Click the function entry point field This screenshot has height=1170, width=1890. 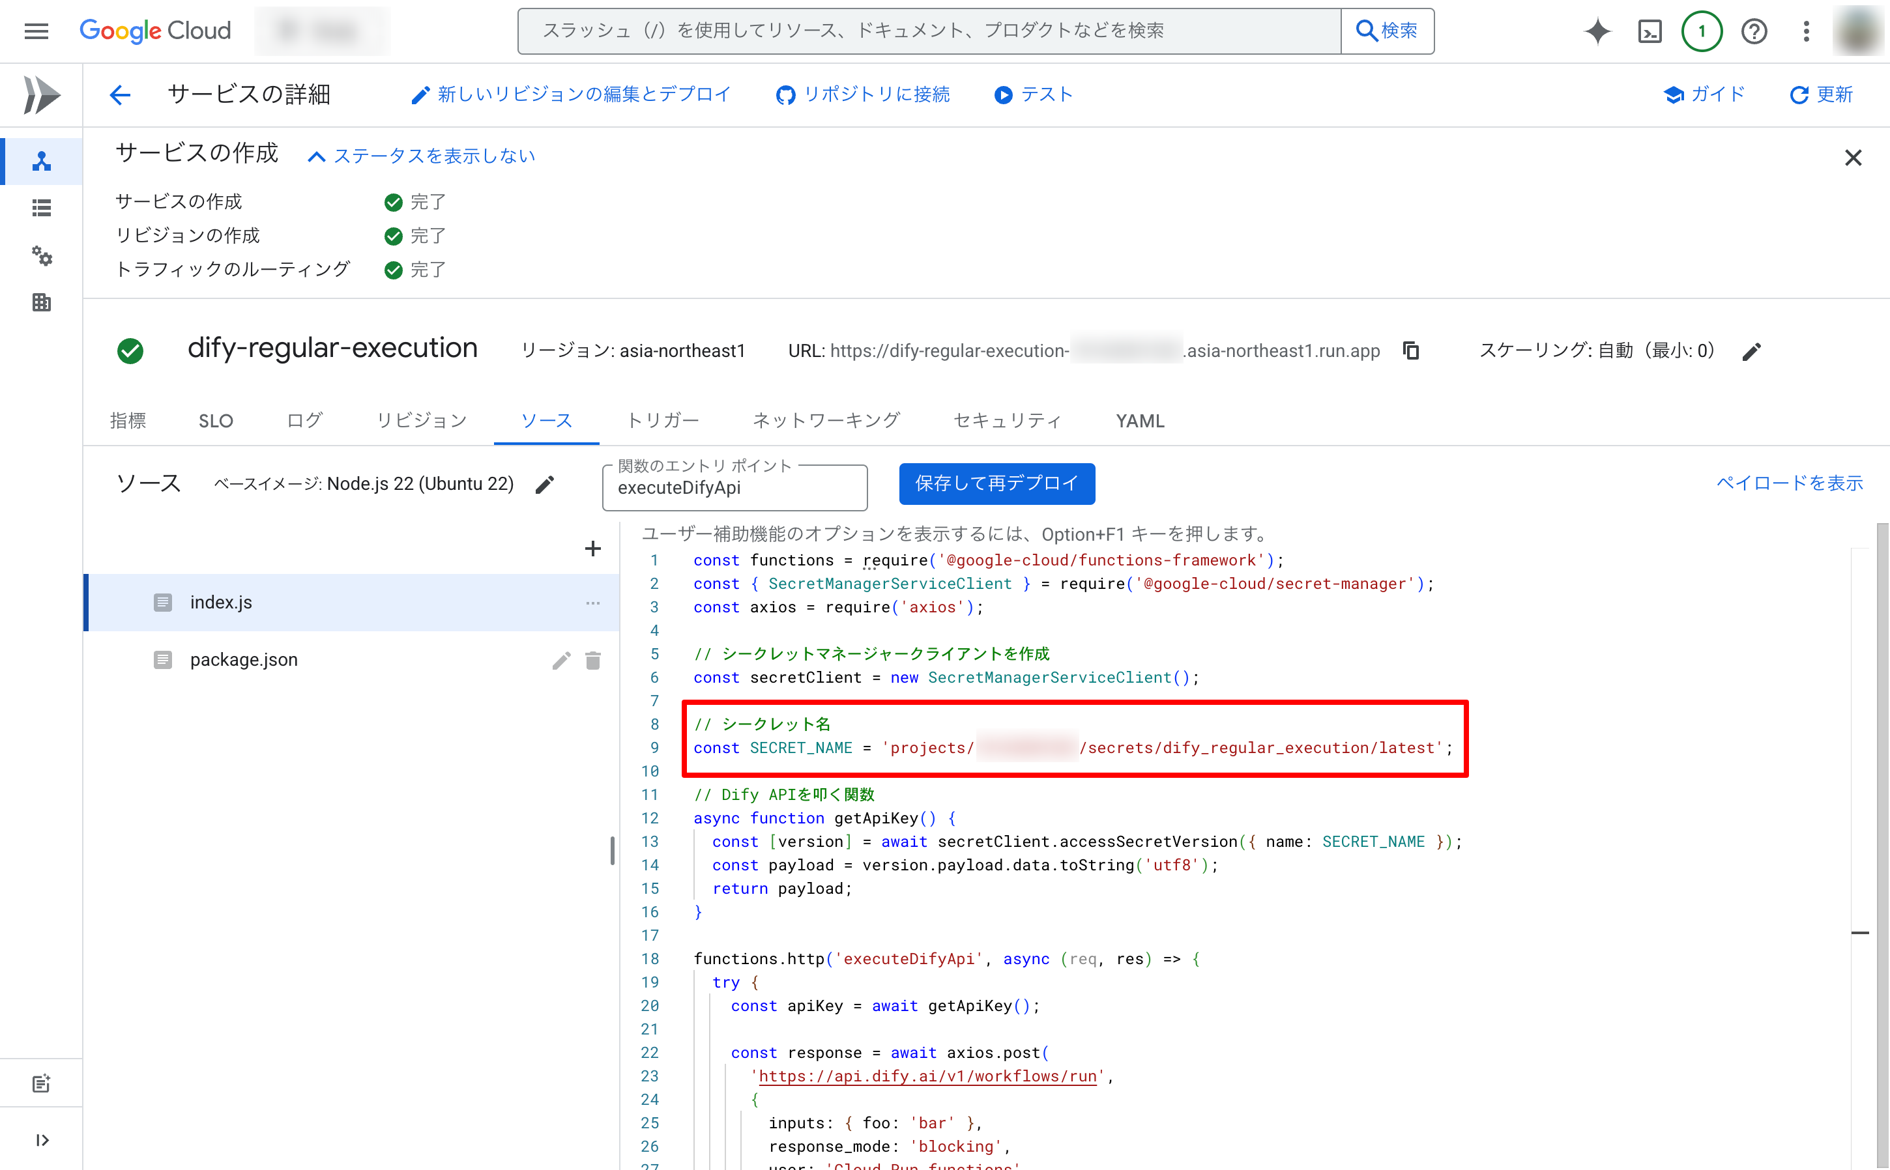(x=734, y=489)
